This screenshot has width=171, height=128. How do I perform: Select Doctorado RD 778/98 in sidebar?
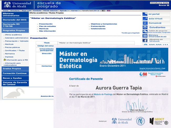click(x=15, y=25)
